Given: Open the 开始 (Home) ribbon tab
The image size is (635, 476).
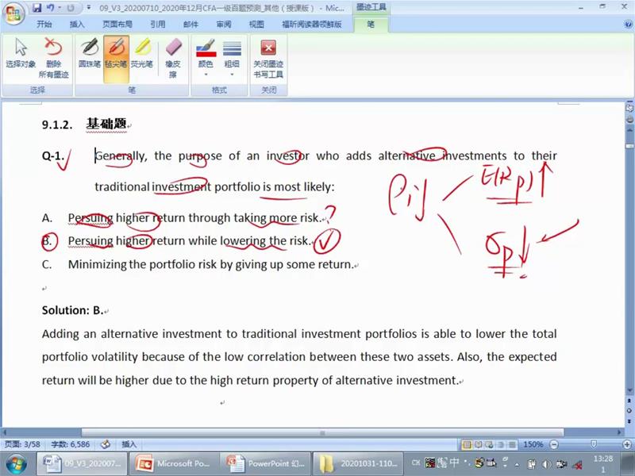Looking at the screenshot, I should [x=44, y=25].
